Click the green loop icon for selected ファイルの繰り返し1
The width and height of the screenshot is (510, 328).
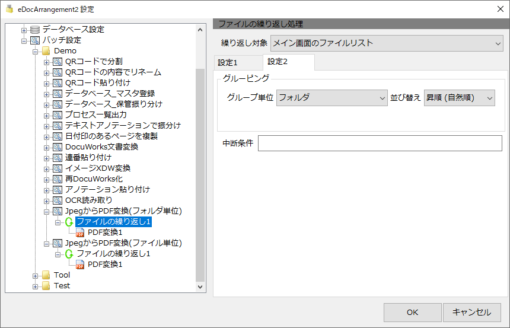click(x=69, y=222)
